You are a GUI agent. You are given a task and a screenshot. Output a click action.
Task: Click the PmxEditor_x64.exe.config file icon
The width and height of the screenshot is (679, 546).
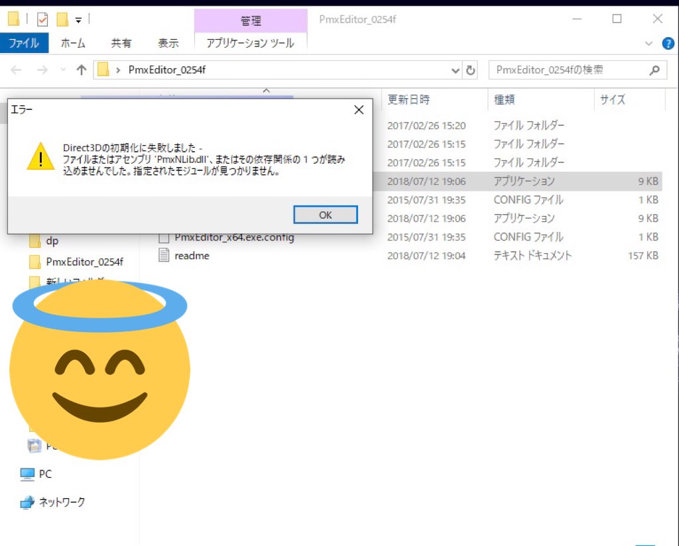[164, 238]
